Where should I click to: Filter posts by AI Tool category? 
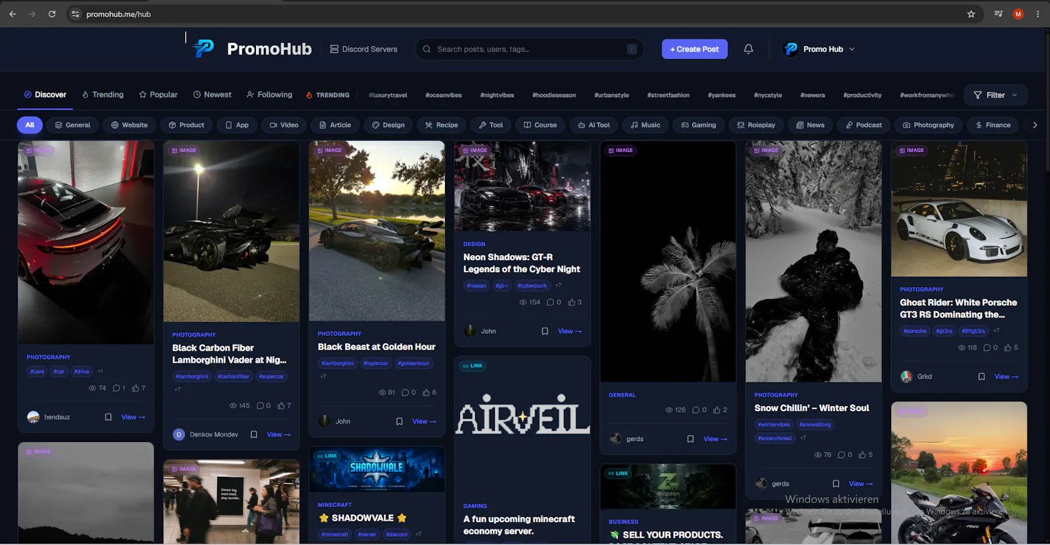tap(594, 125)
